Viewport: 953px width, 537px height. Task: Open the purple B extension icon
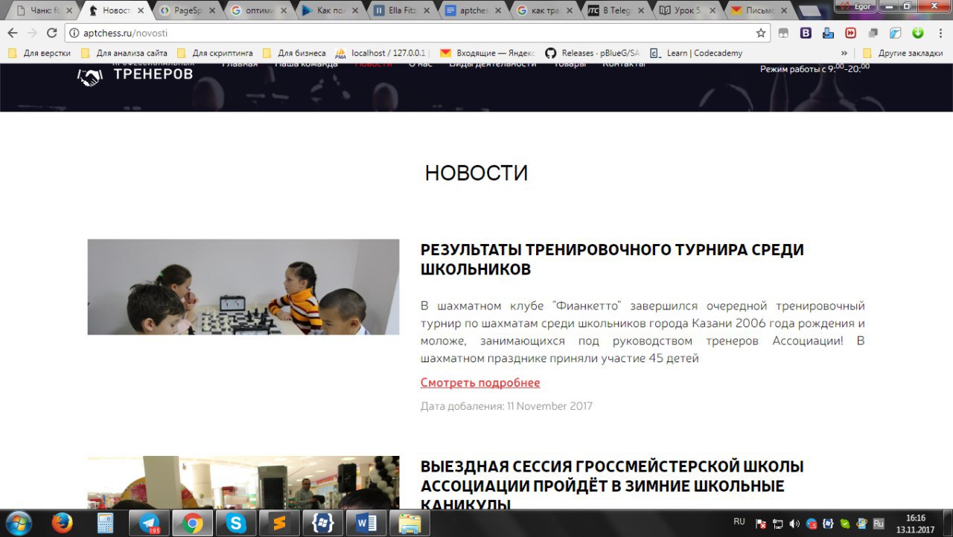click(806, 33)
